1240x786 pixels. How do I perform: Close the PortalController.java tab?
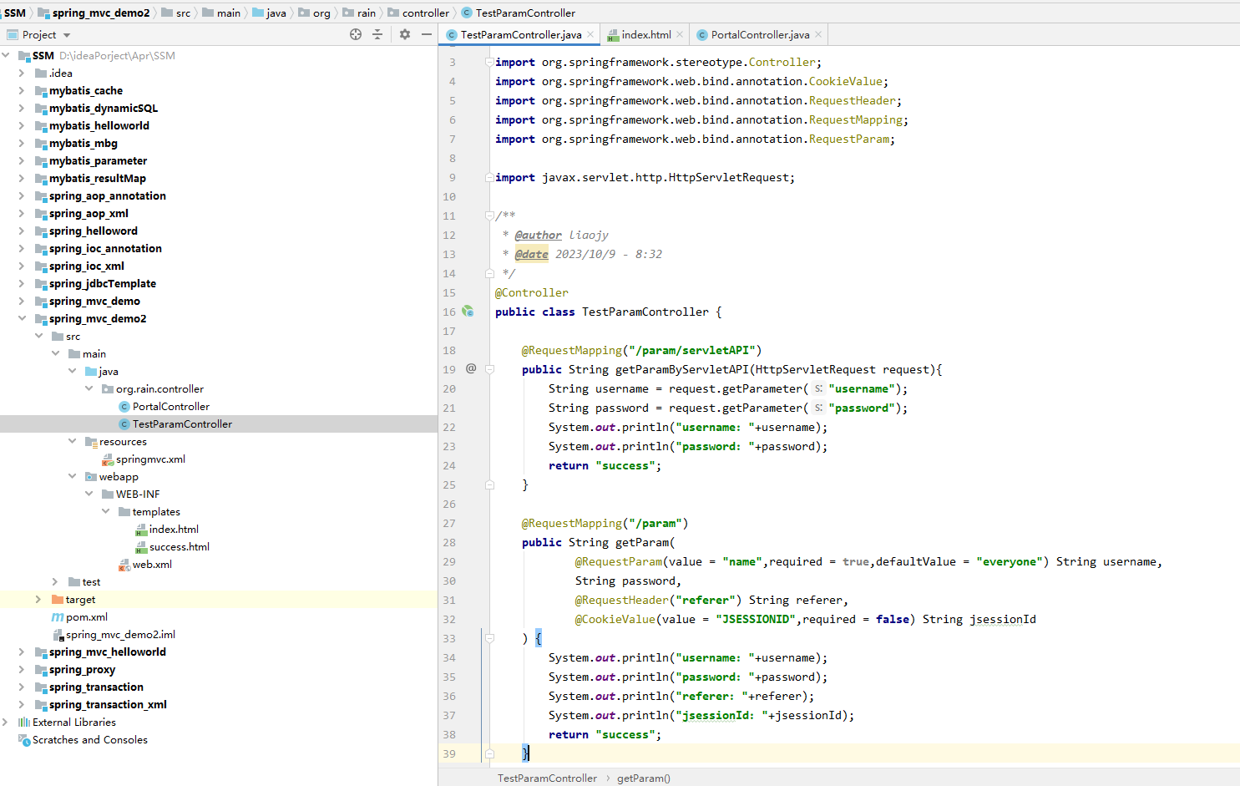pyautogui.click(x=818, y=34)
